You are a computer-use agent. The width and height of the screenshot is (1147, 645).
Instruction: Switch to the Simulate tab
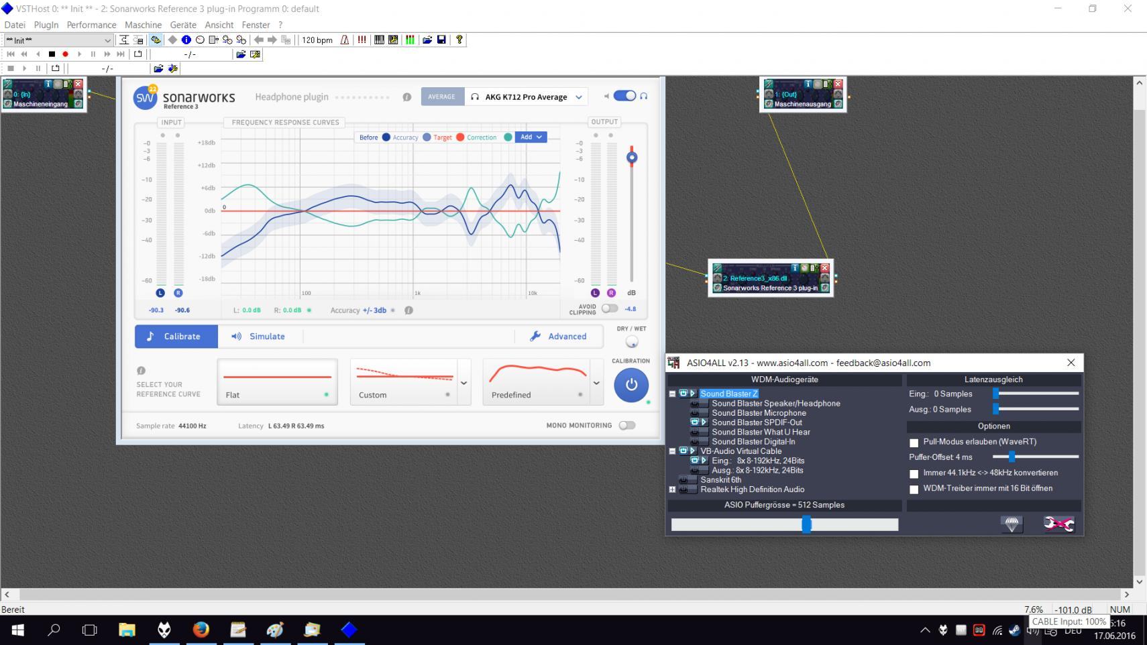[x=258, y=337]
